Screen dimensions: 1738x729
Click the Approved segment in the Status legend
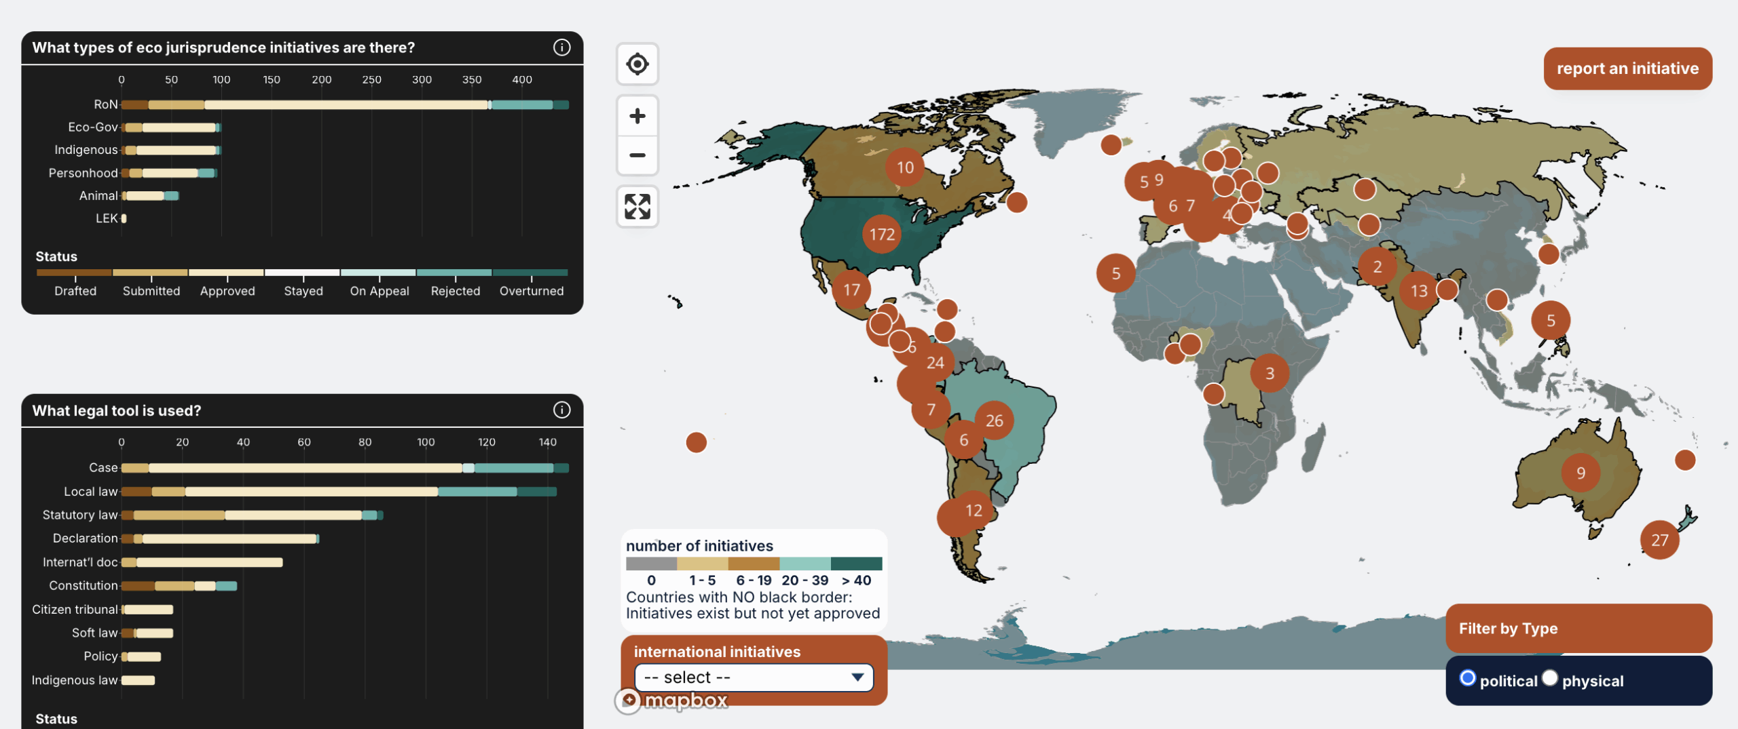coord(227,272)
